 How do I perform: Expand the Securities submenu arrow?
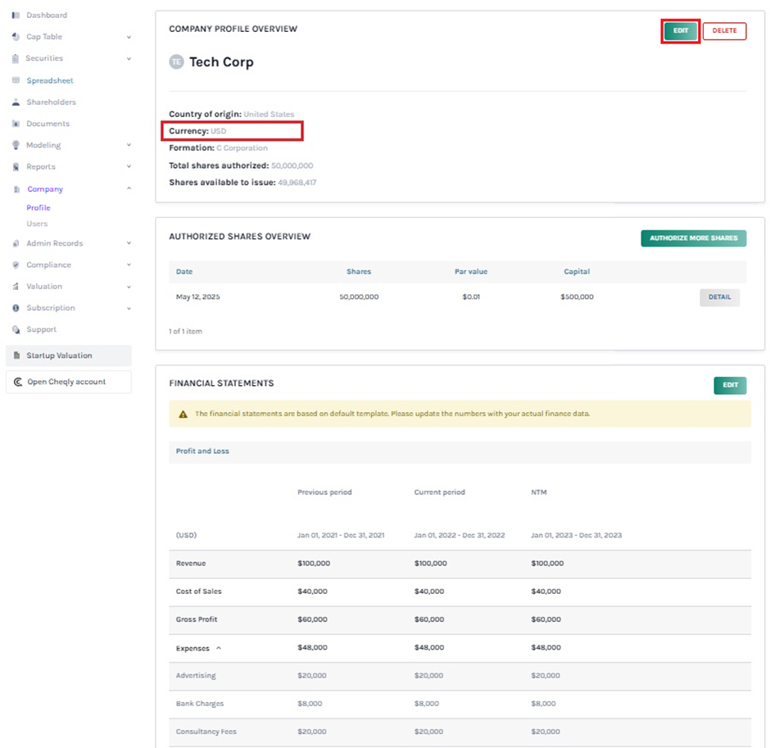point(129,59)
